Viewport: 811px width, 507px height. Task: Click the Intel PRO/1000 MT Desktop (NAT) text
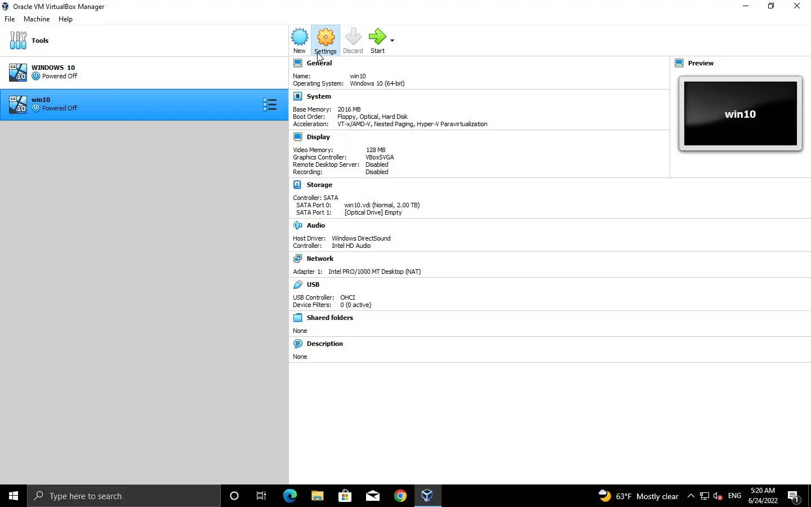[375, 272]
